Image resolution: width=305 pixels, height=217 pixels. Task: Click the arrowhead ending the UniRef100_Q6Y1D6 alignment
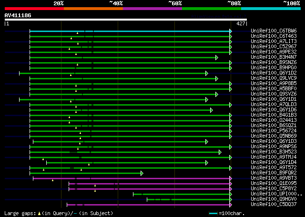tap(212, 110)
